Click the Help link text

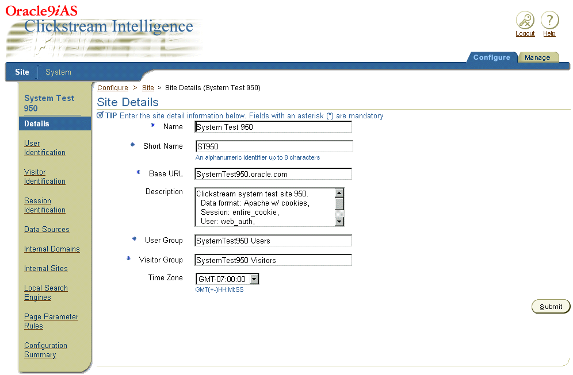pos(549,33)
